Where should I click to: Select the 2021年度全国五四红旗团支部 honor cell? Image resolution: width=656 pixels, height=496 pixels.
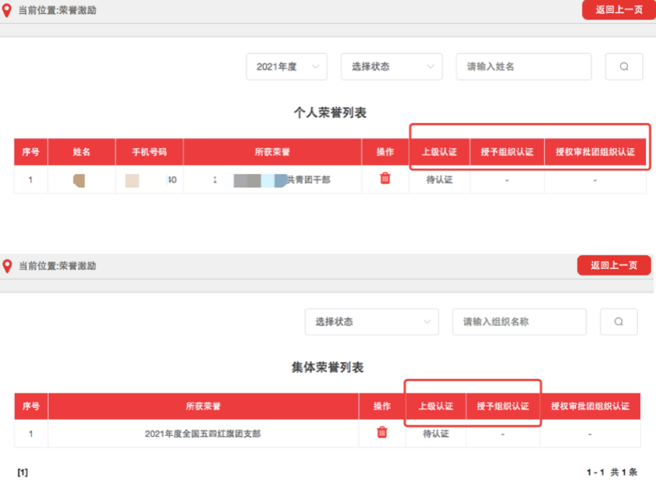click(203, 434)
